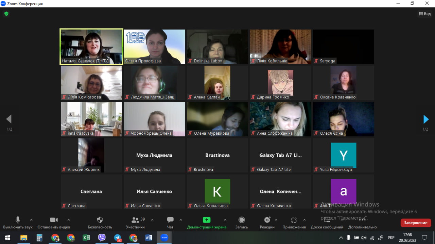
Task: Open Telegram from the Windows taskbar
Action: click(118, 238)
